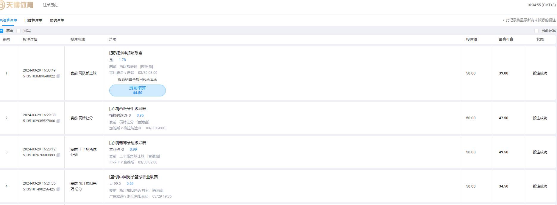
Task: Select the [足球]沙特超级联赛 bet title
Action: point(126,53)
